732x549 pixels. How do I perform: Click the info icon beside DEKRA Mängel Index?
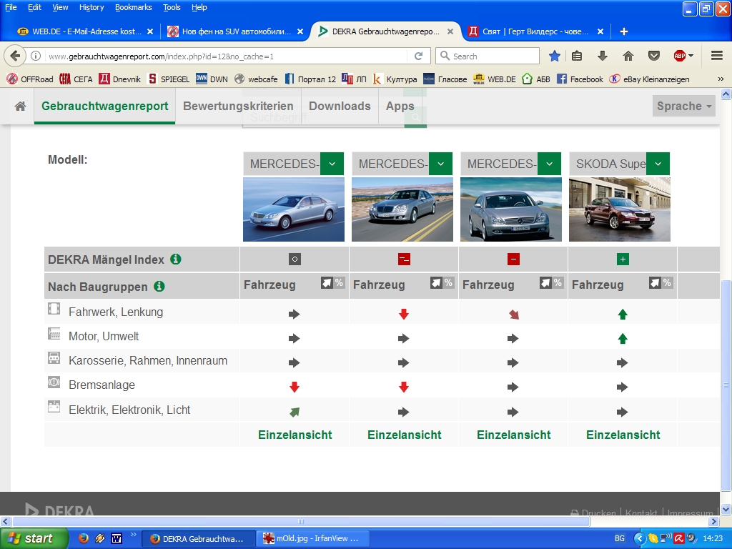(x=176, y=259)
